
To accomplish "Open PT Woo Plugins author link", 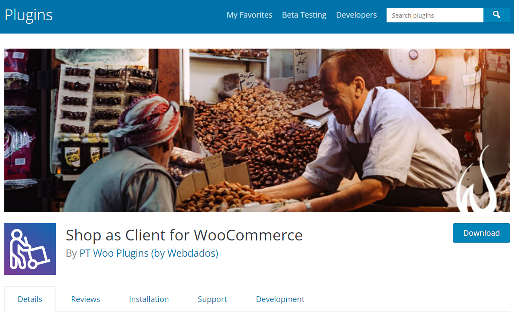I will 149,253.
